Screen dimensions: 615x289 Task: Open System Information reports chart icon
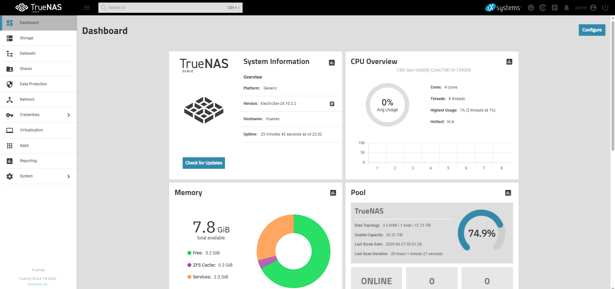point(332,63)
